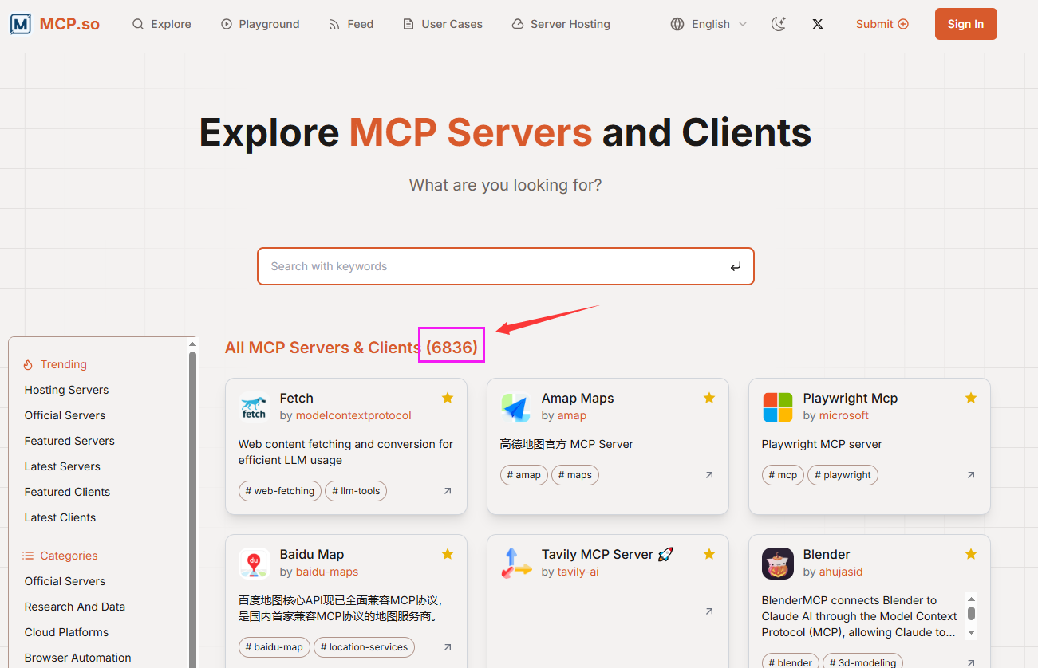Open the Playground menu item
The width and height of the screenshot is (1038, 668).
tap(260, 24)
